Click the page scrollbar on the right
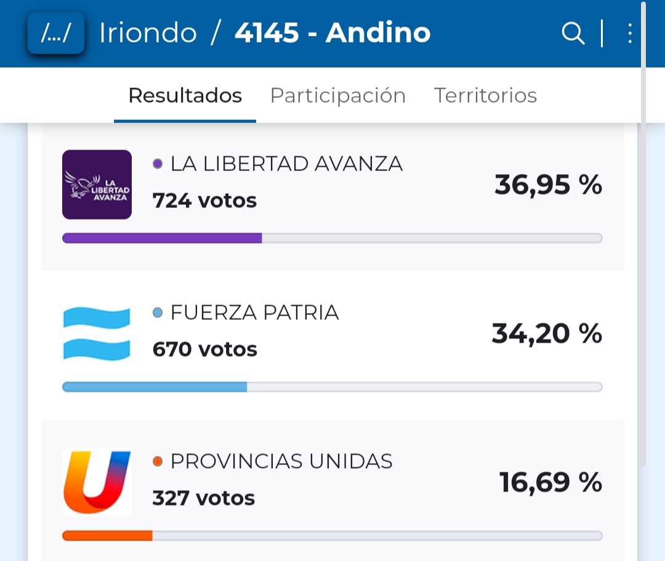This screenshot has width=665, height=561. (643, 234)
